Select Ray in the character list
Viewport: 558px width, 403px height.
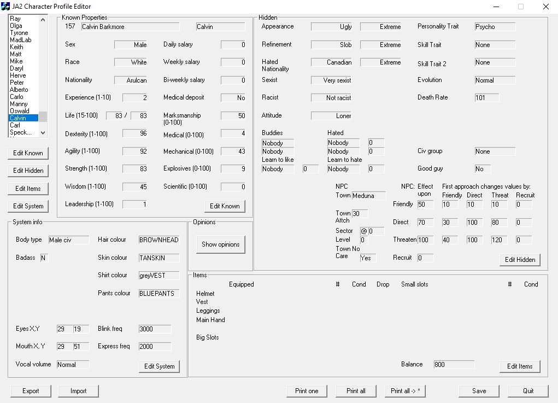pos(23,19)
